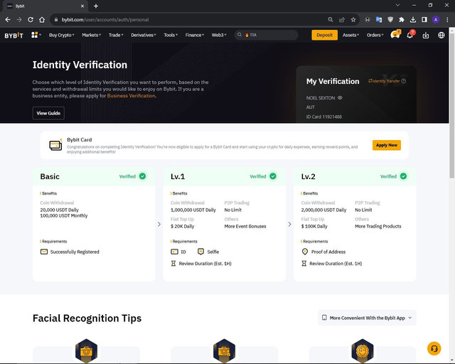
Task: Expand the Web3 menu
Action: tap(219, 35)
